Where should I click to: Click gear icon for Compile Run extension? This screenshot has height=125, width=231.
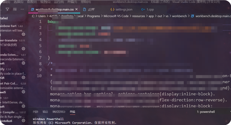(24, 121)
